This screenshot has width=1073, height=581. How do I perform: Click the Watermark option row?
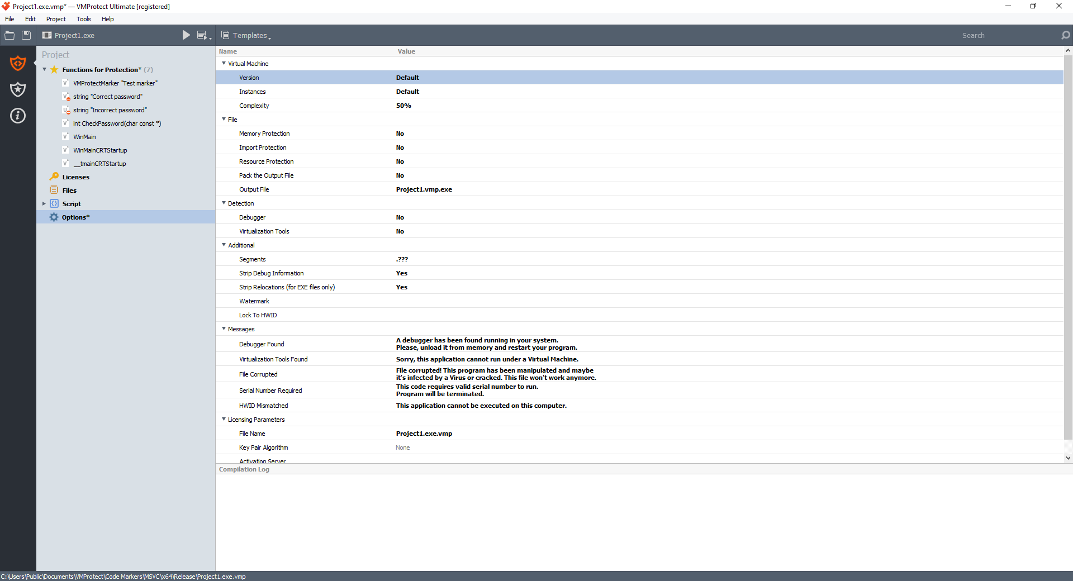(639, 301)
